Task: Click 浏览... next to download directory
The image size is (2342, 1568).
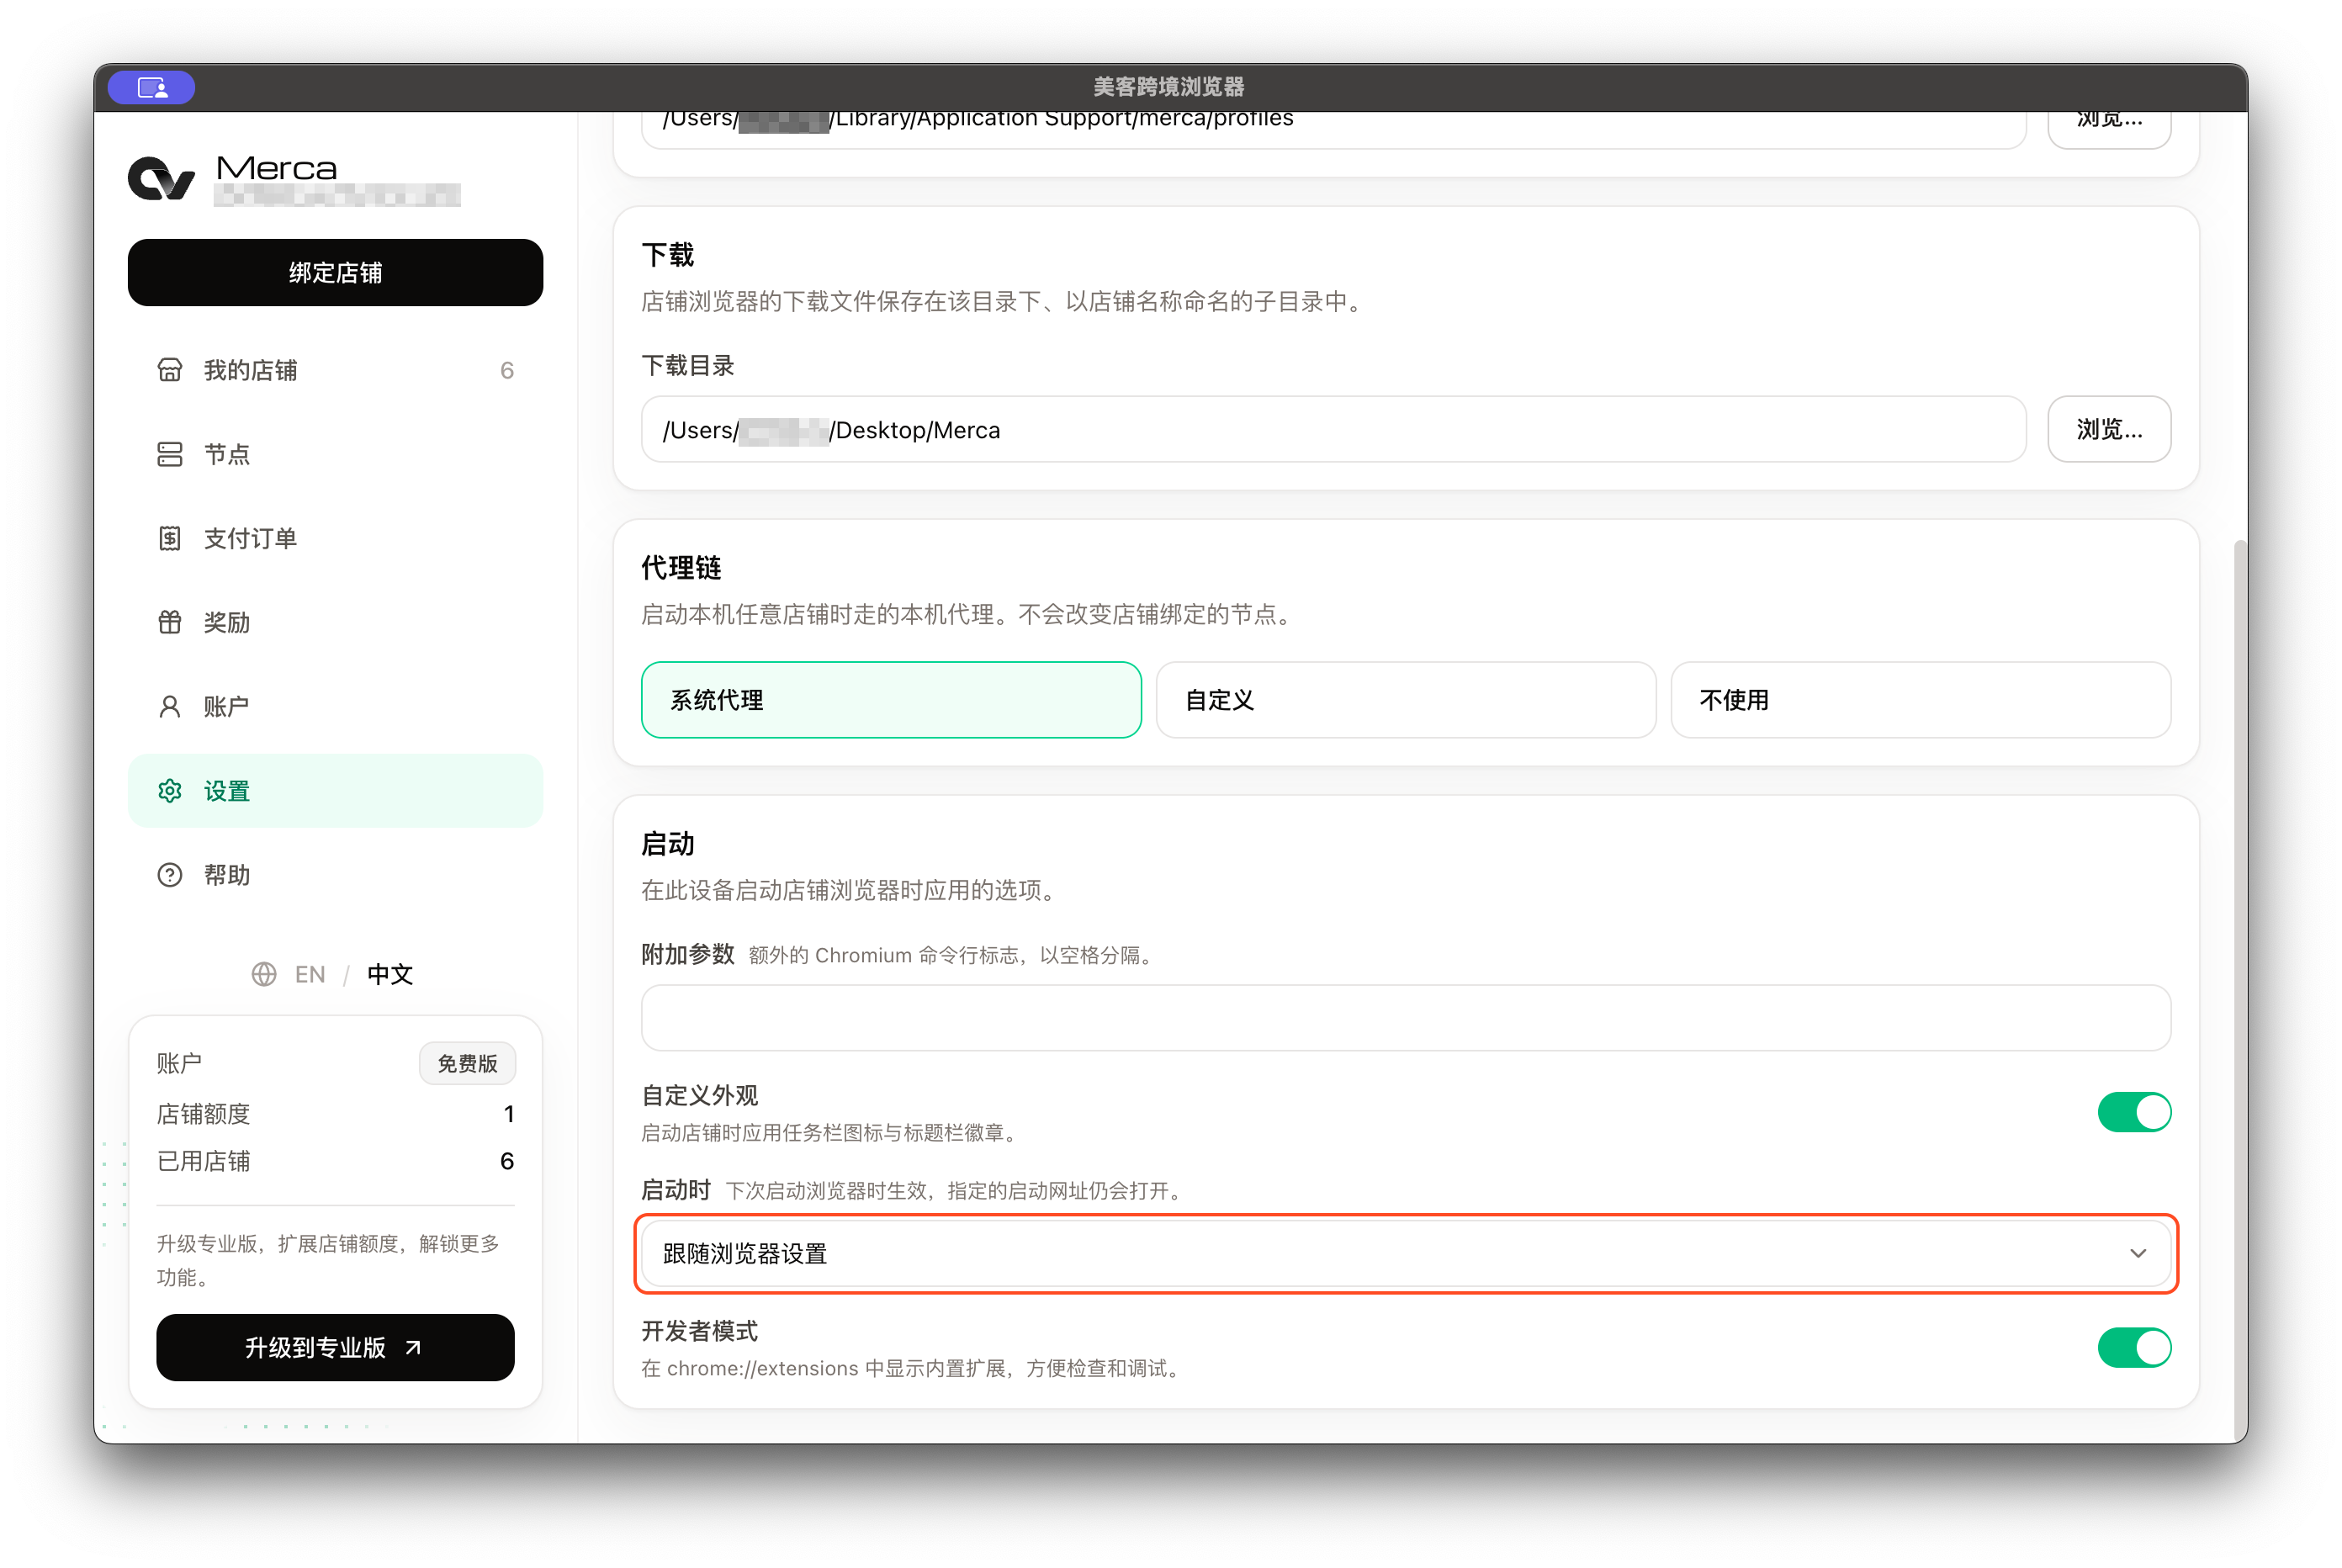Action: point(2109,429)
